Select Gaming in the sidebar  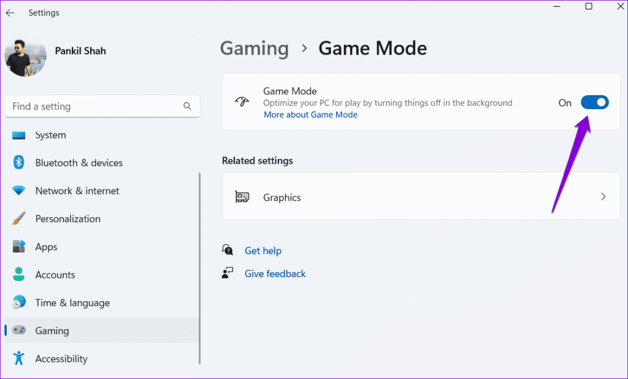point(52,331)
